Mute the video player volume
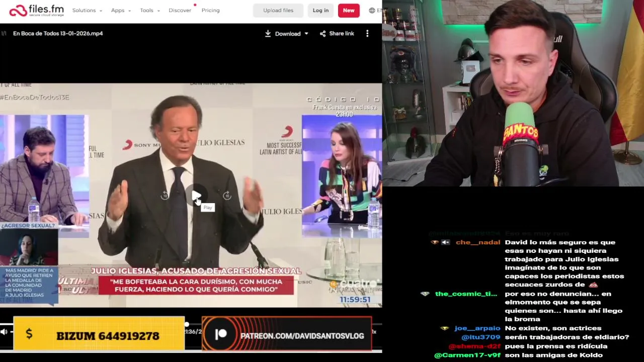The image size is (644, 362). coord(5,332)
